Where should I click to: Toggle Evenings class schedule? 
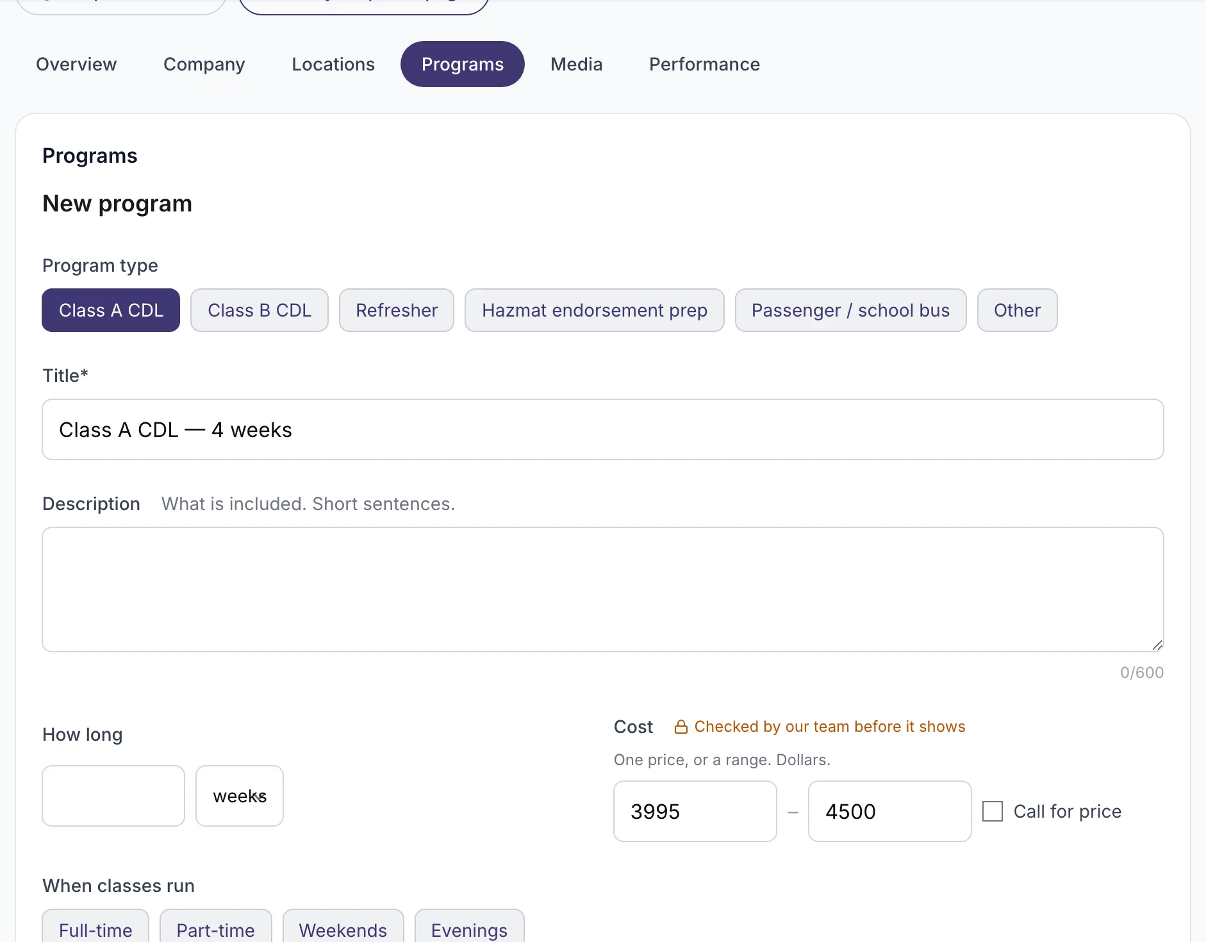click(x=469, y=927)
